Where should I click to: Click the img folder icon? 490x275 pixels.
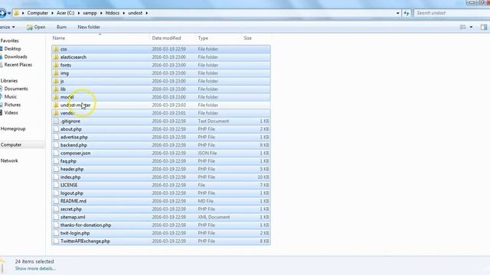point(56,73)
